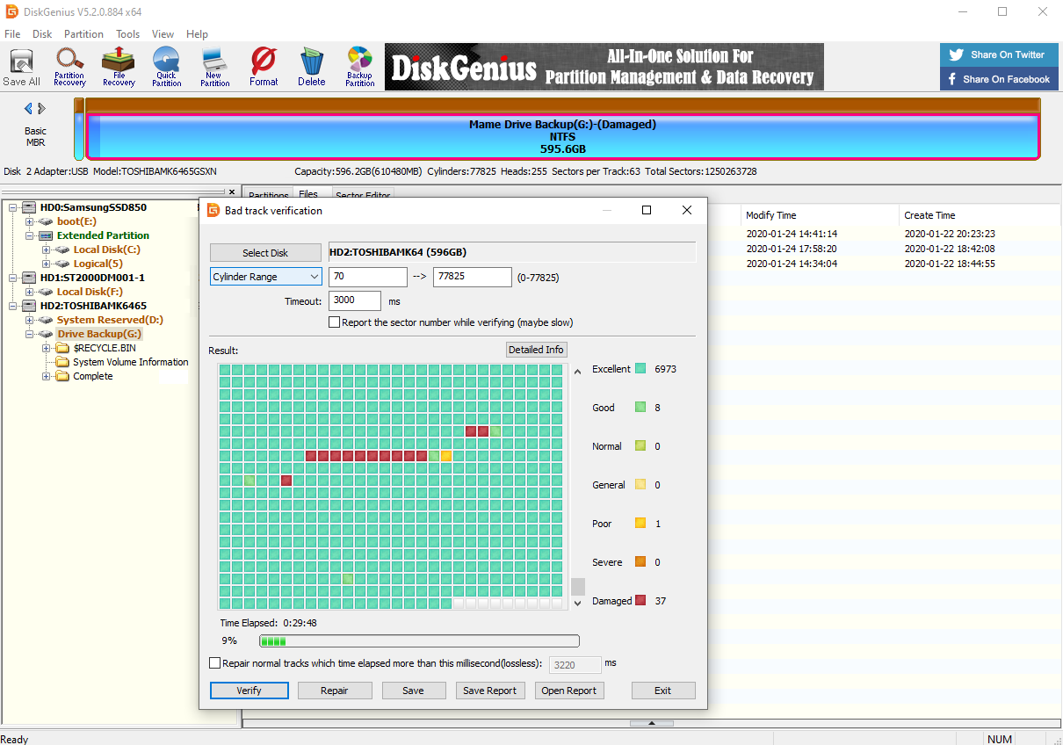
Task: Click the Save All toolbar icon
Action: pyautogui.click(x=21, y=67)
